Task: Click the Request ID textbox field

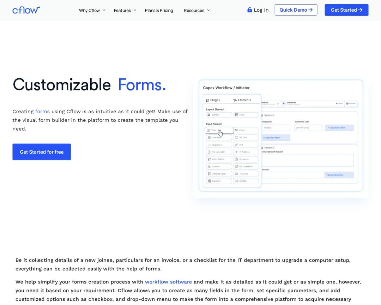Action: pos(276,128)
